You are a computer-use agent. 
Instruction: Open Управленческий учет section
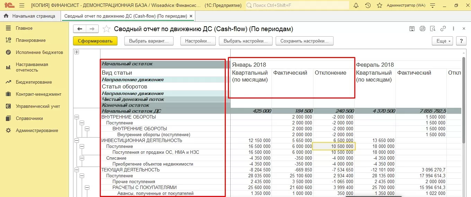pos(38,106)
